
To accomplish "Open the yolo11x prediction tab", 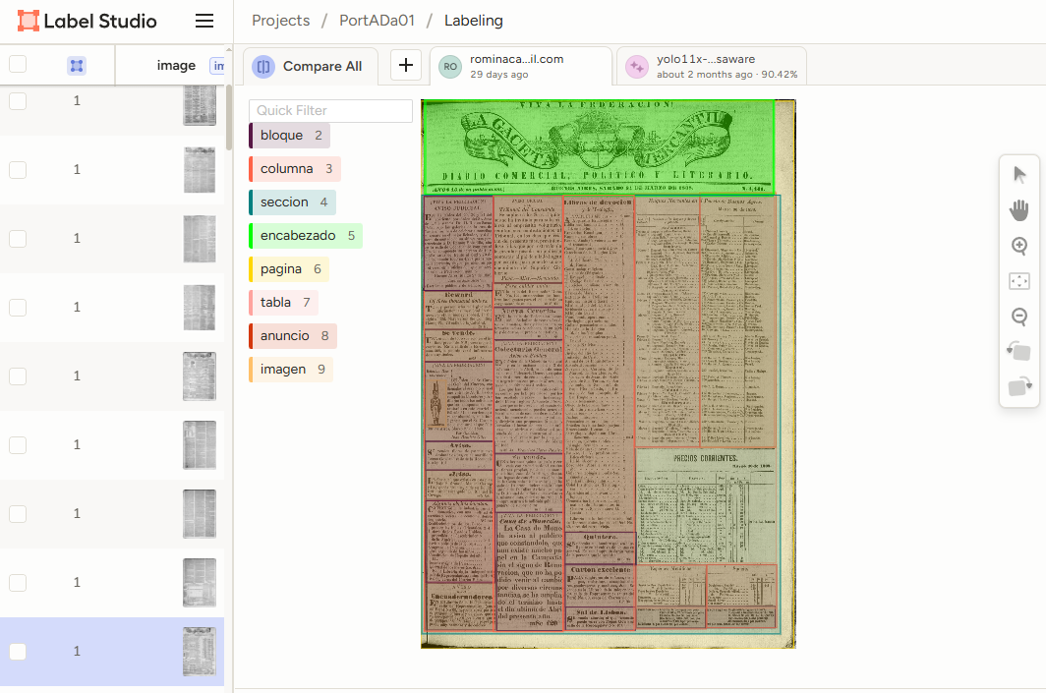I will pyautogui.click(x=711, y=66).
